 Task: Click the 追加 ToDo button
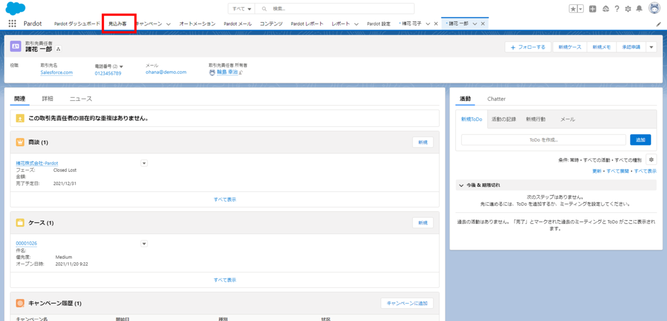640,140
